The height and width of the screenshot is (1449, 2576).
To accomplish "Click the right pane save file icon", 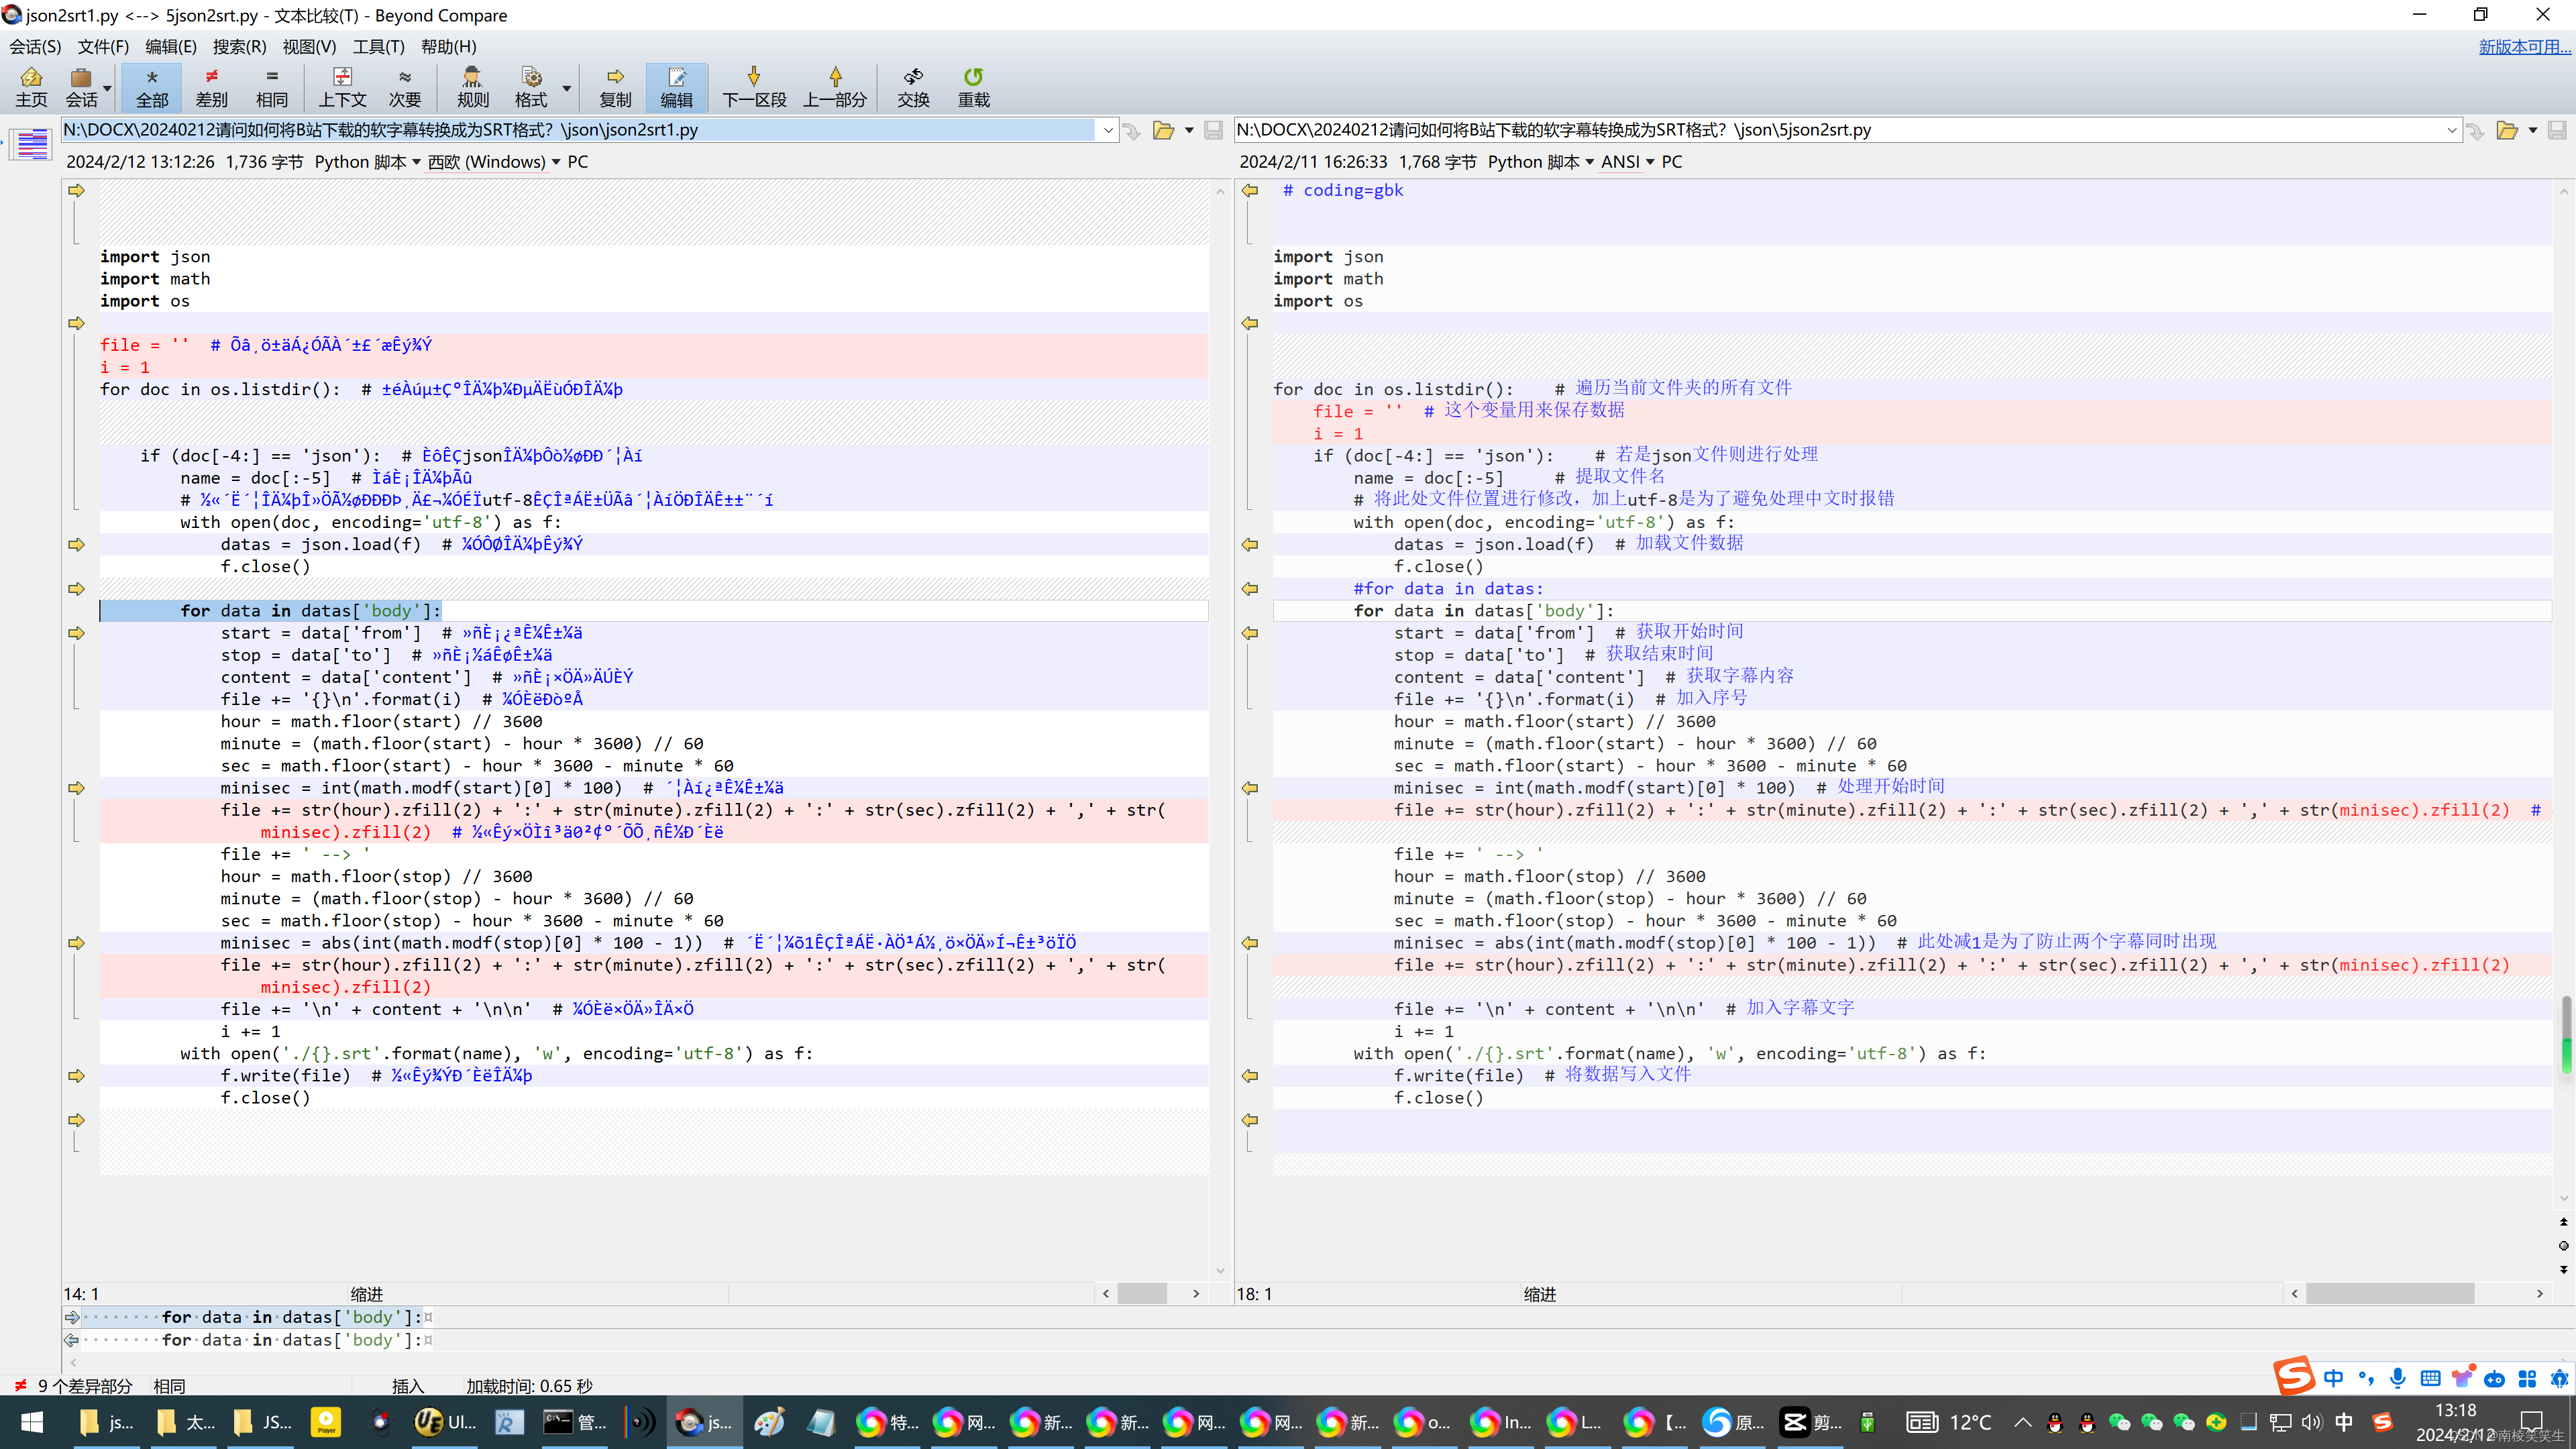I will [2556, 130].
